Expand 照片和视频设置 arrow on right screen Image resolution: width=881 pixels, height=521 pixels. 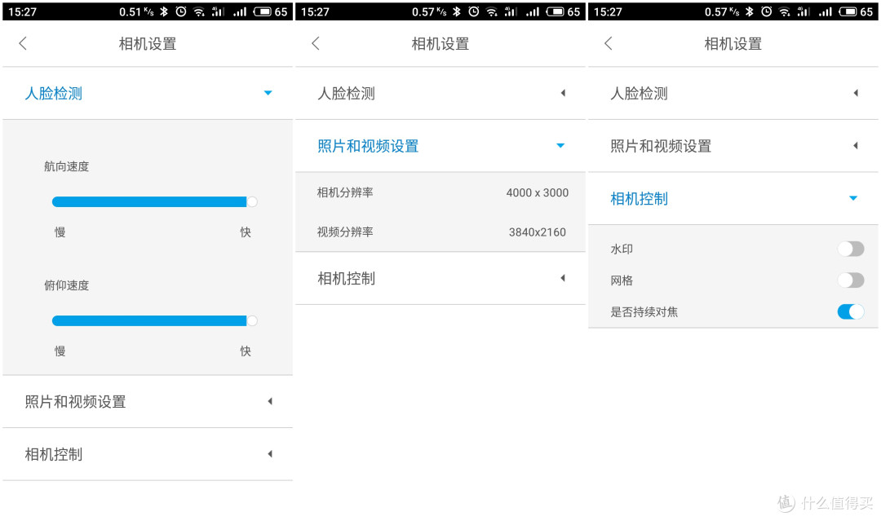click(x=856, y=146)
